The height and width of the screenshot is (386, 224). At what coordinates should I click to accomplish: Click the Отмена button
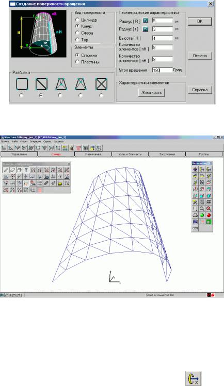(200, 56)
